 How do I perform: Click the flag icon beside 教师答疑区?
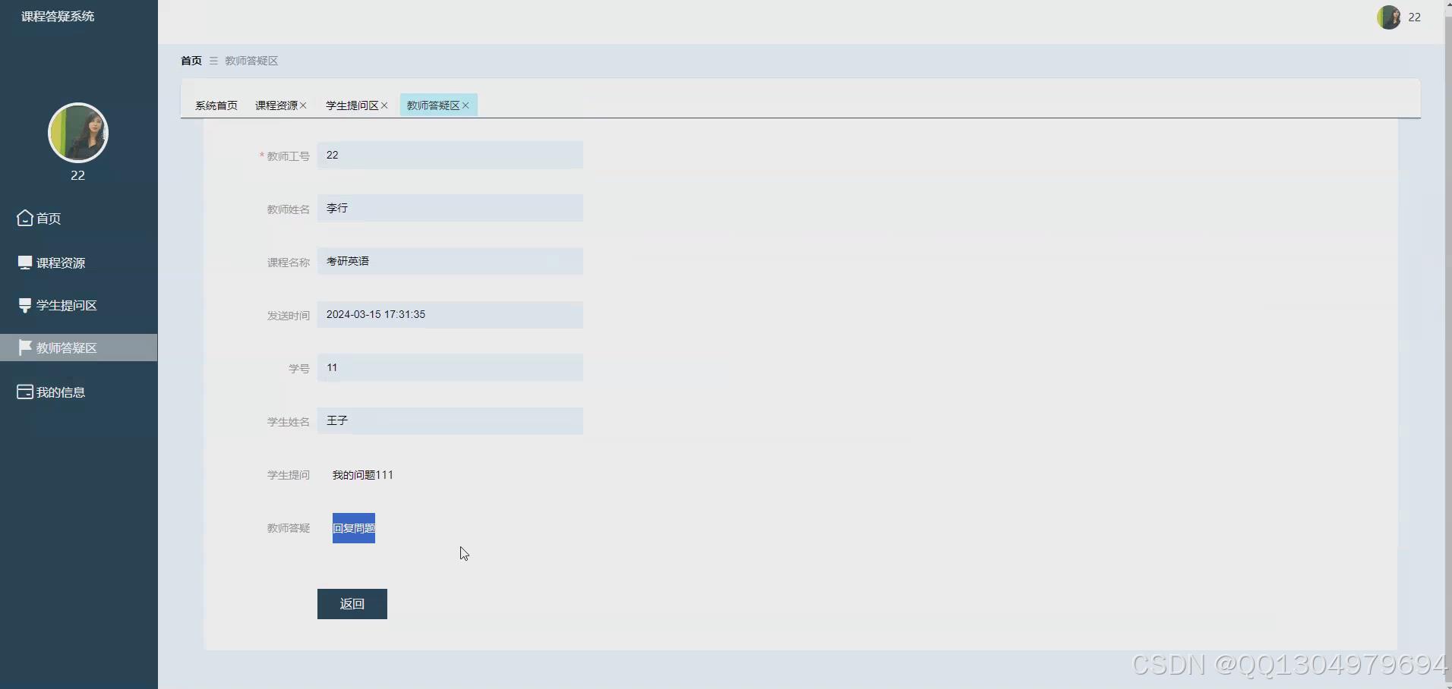(x=25, y=348)
